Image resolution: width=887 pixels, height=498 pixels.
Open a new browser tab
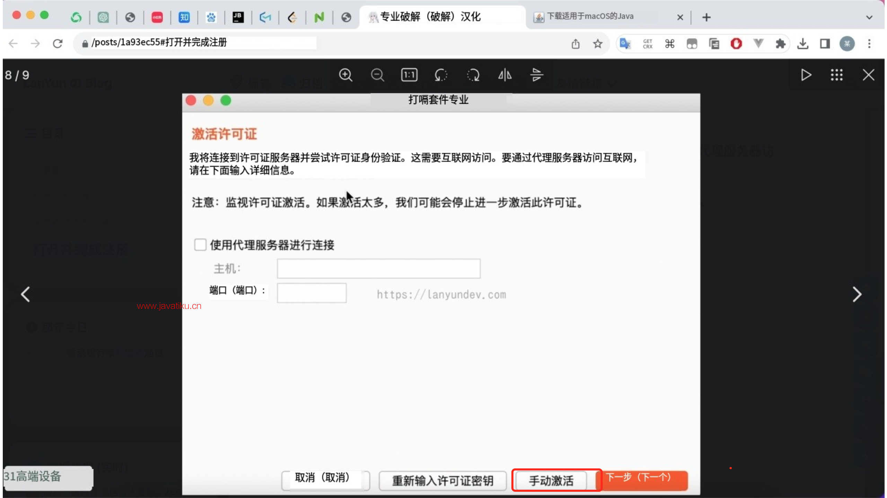[x=706, y=17]
